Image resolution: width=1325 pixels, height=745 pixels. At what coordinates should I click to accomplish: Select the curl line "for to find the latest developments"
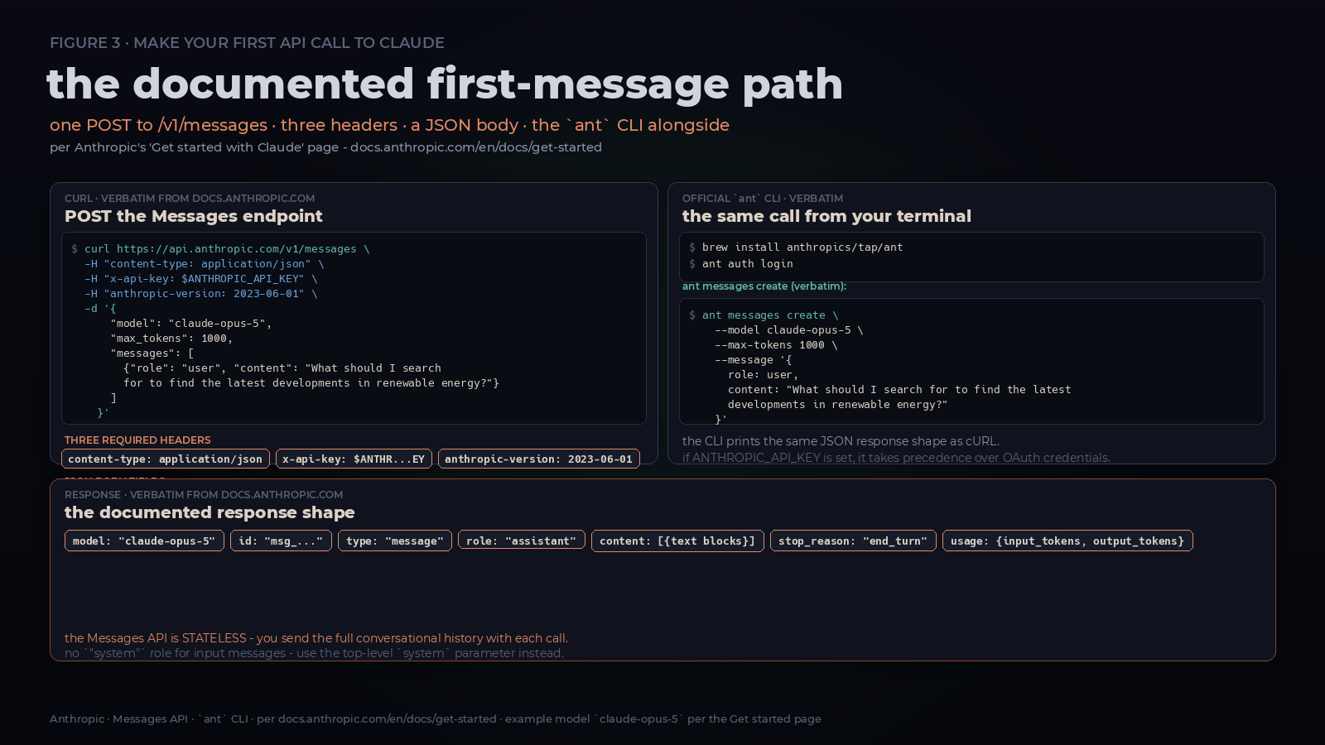pos(311,383)
